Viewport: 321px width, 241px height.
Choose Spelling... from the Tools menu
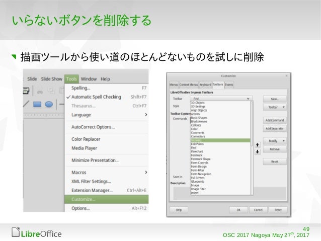(x=107, y=88)
